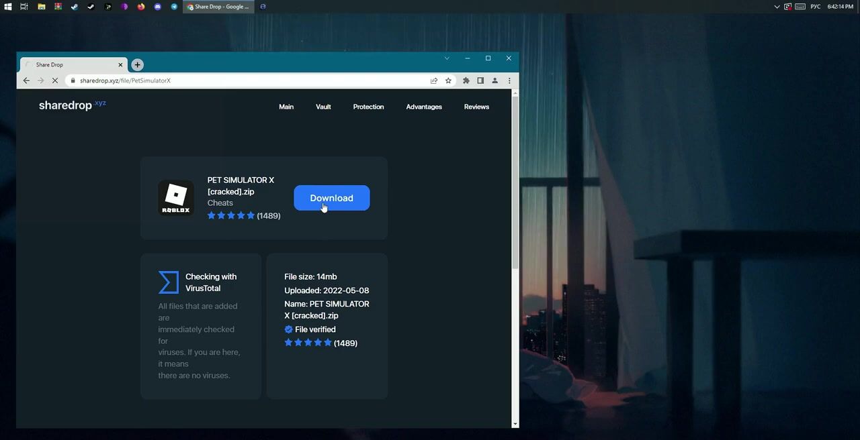This screenshot has width=860, height=440.
Task: Launch Firefox from the taskbar
Action: click(x=141, y=7)
